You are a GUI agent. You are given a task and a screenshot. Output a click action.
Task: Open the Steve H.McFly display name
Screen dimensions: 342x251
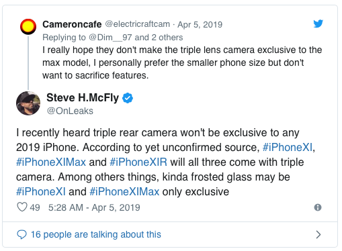(83, 98)
